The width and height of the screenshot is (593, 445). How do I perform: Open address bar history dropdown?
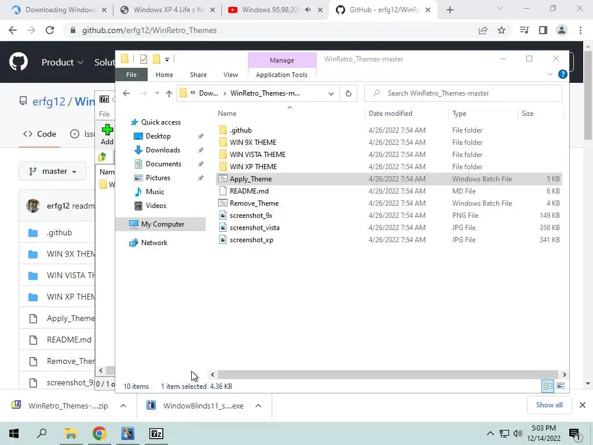point(331,93)
